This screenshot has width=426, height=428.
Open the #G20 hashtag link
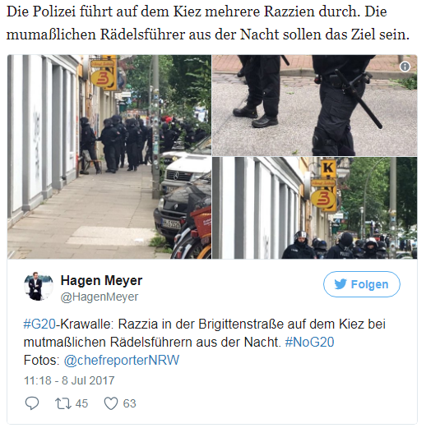39,324
